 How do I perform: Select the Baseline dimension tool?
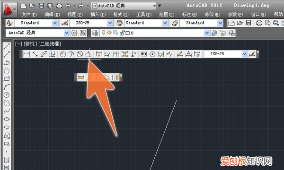pyautogui.click(x=107, y=54)
